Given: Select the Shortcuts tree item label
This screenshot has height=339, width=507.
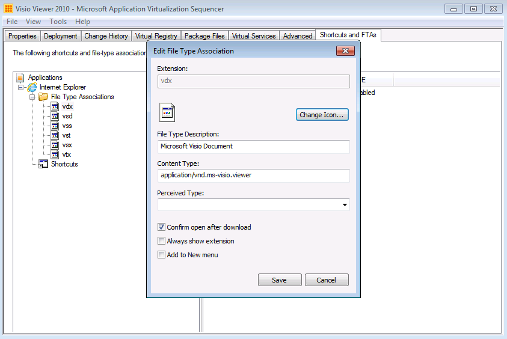Looking at the screenshot, I should point(64,164).
